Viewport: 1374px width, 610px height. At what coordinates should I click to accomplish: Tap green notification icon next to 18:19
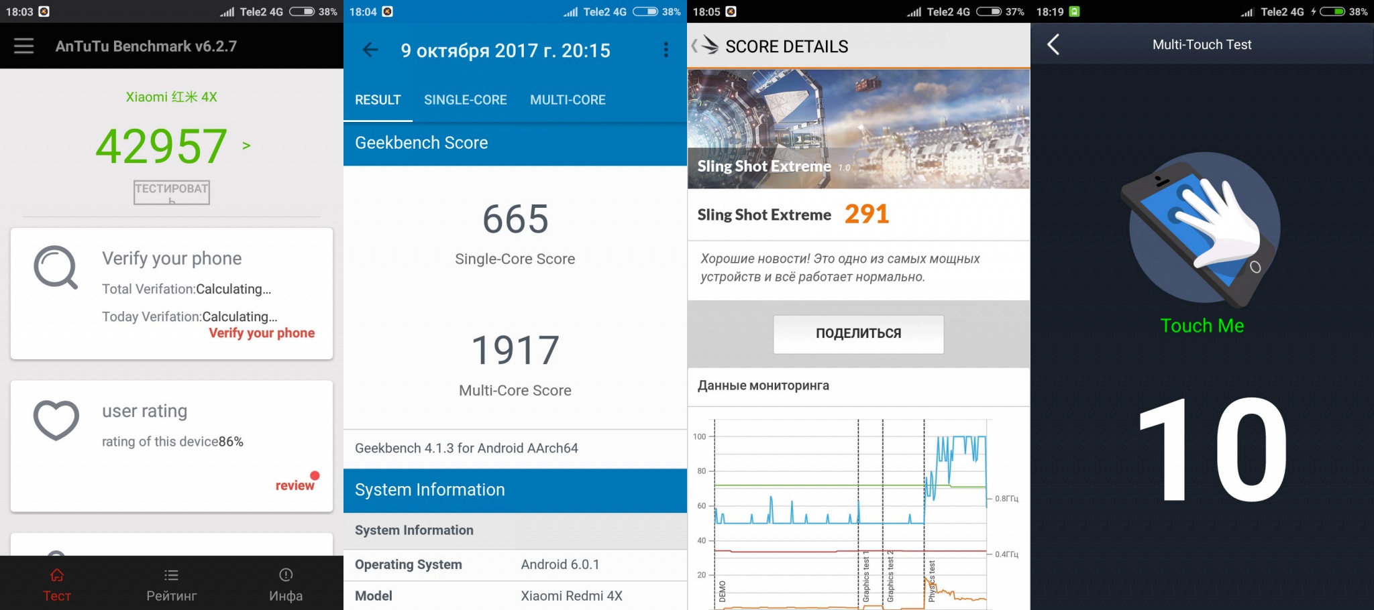pos(1074,11)
